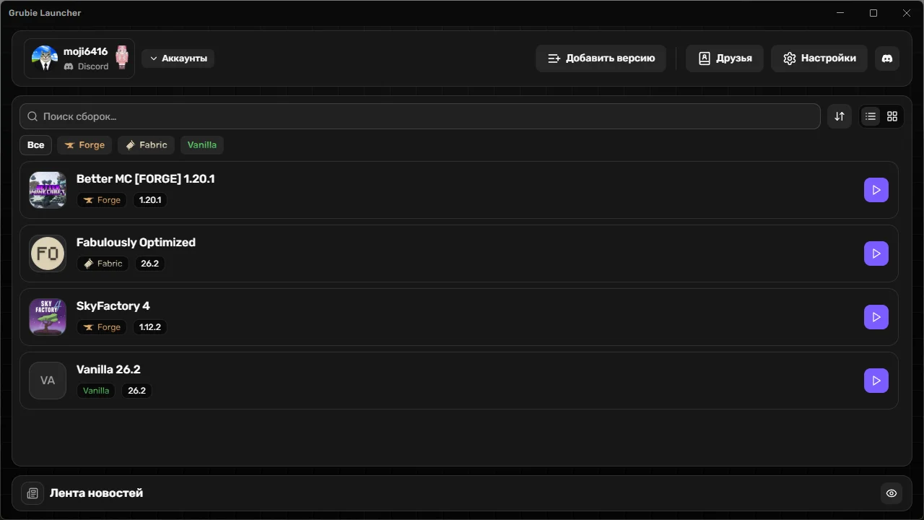Launch Vanilla 26.2 with the play icon
The width and height of the screenshot is (924, 520).
click(x=876, y=381)
